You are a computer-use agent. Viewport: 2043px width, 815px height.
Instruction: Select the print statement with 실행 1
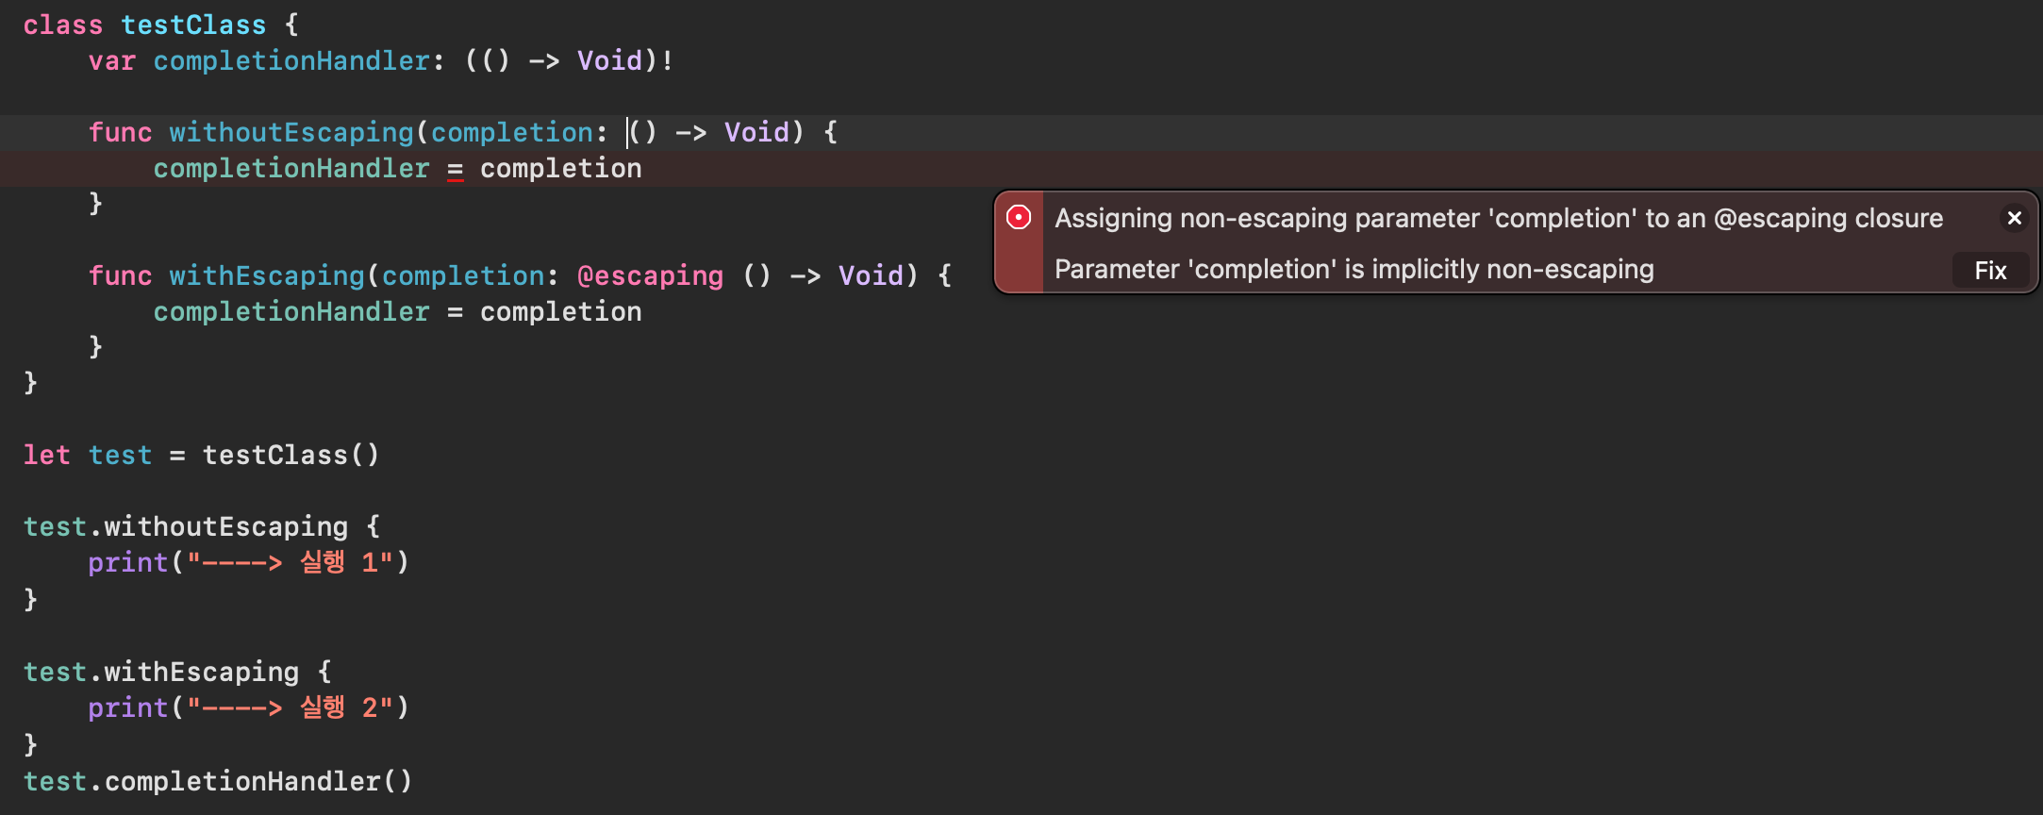(248, 561)
